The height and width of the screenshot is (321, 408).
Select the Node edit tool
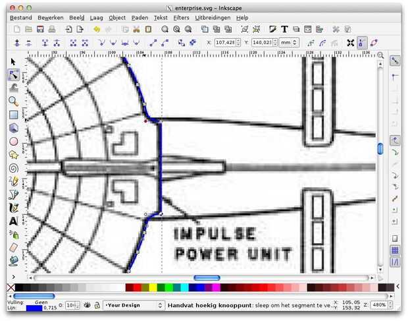(x=13, y=75)
